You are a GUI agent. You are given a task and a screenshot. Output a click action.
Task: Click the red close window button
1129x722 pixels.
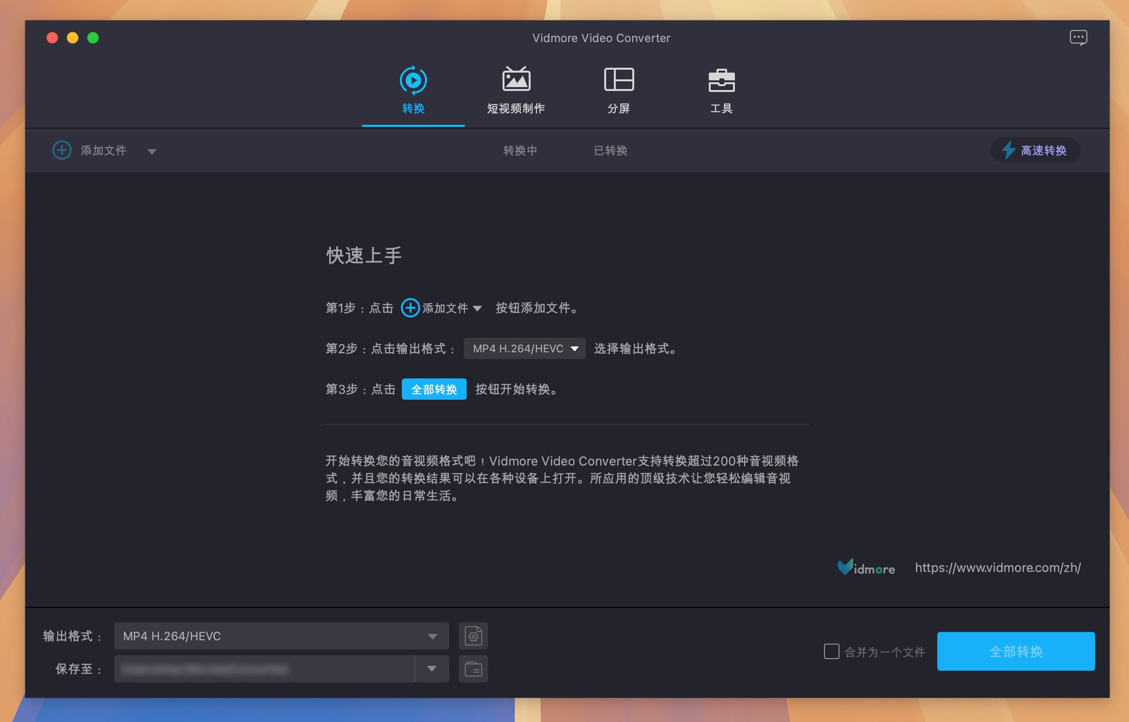[x=52, y=38]
